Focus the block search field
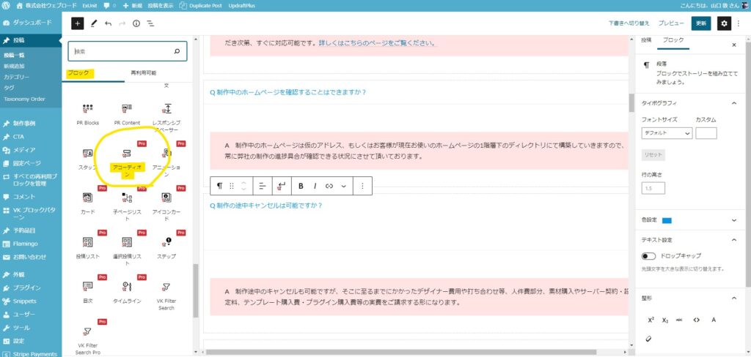The width and height of the screenshot is (751, 357). tap(128, 51)
